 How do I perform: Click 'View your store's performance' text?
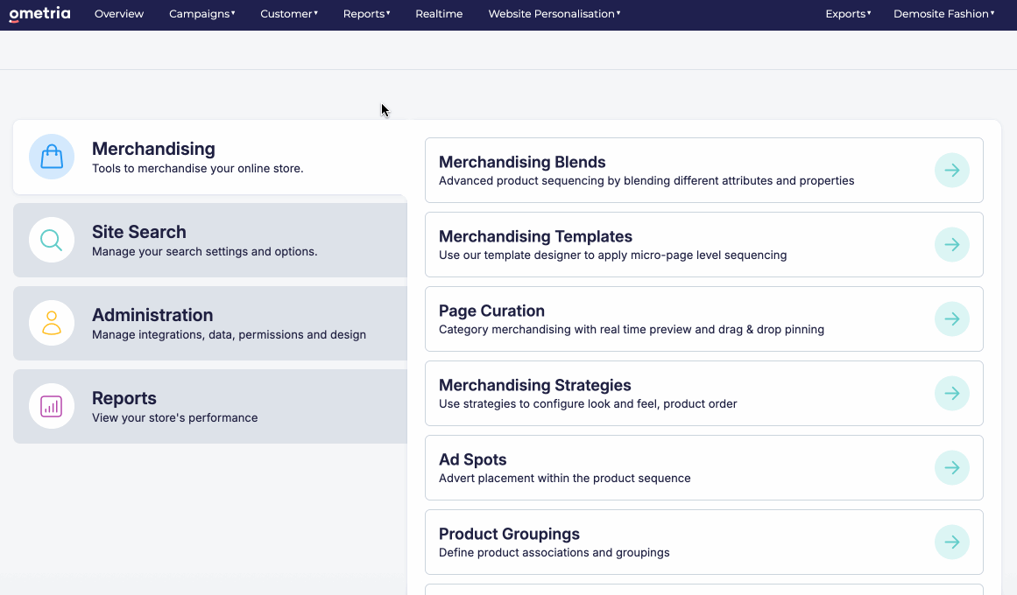[x=175, y=417]
